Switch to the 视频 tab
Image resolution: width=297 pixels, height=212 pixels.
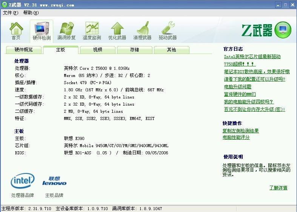[x=97, y=50]
